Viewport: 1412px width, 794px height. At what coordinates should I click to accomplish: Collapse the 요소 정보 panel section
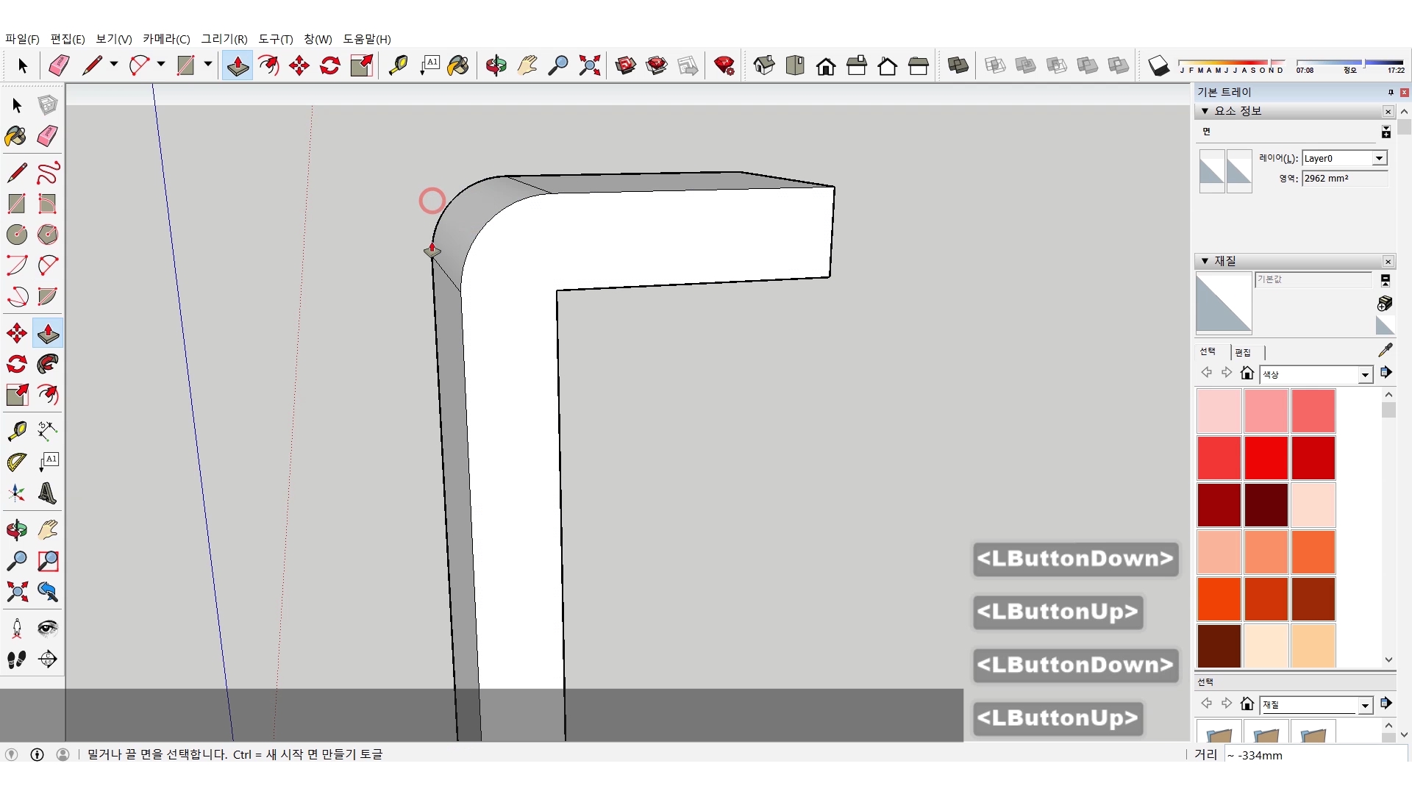click(x=1205, y=111)
